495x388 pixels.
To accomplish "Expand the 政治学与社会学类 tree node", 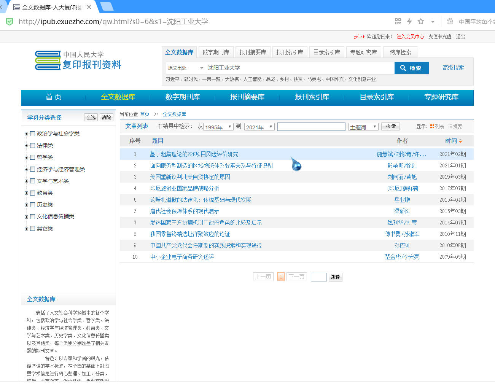I will pyautogui.click(x=26, y=134).
